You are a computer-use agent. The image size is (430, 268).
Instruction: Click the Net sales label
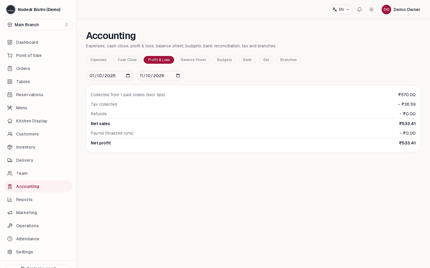pos(100,124)
